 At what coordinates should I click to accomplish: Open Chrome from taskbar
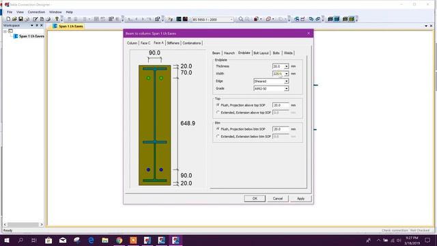tap(119, 240)
